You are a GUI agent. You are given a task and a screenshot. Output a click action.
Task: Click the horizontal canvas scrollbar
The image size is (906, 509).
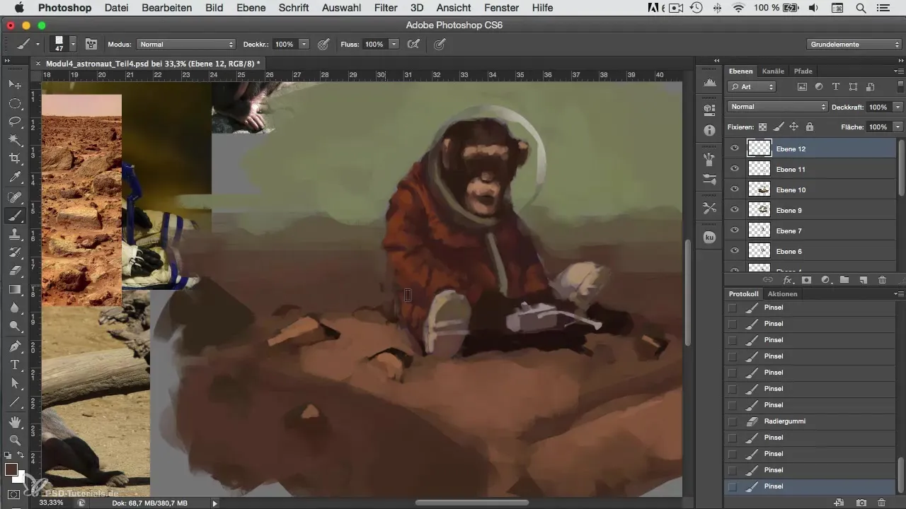[472, 503]
